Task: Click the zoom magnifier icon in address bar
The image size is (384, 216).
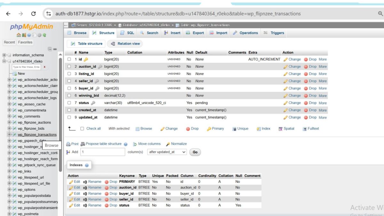Action: [380, 14]
